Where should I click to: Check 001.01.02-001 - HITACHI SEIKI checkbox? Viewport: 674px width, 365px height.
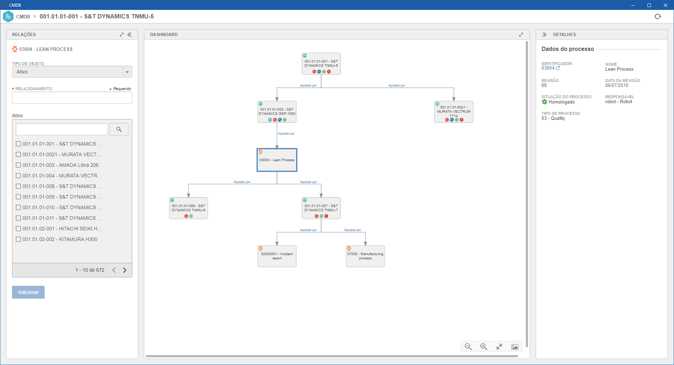[18, 229]
